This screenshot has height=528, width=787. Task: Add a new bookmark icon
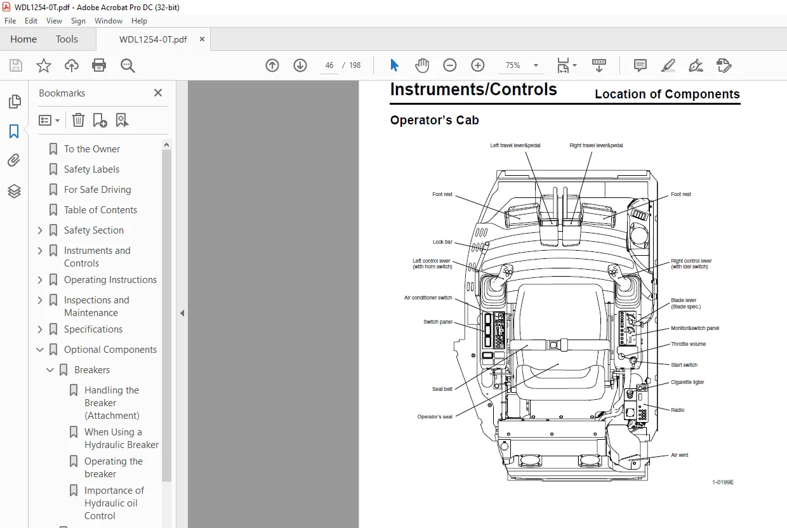[x=100, y=120]
